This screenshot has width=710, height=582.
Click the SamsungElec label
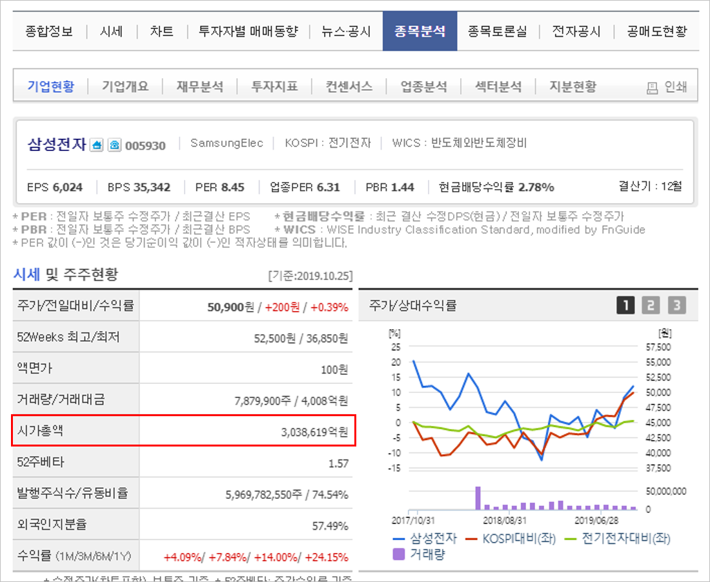coord(227,143)
